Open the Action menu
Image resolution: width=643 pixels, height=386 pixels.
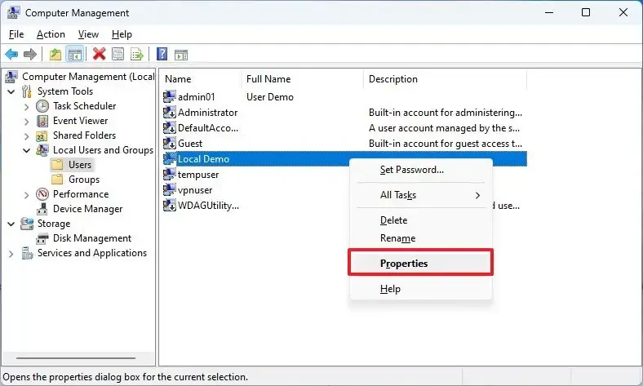[51, 34]
